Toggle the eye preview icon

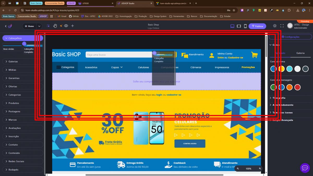(66, 26)
